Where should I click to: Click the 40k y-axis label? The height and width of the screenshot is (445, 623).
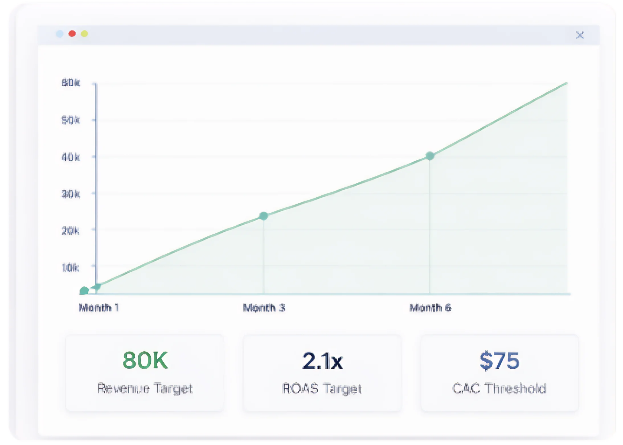(71, 157)
